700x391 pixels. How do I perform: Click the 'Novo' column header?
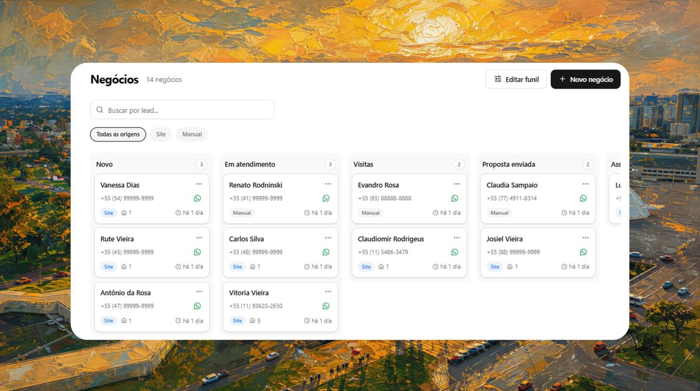(x=104, y=164)
